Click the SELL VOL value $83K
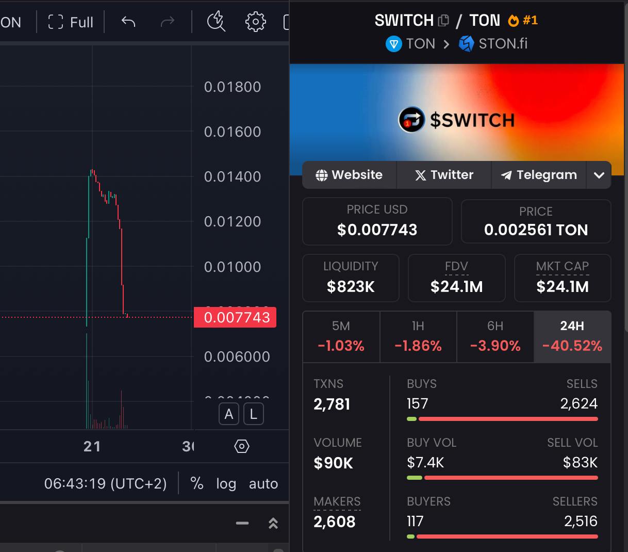 point(580,462)
